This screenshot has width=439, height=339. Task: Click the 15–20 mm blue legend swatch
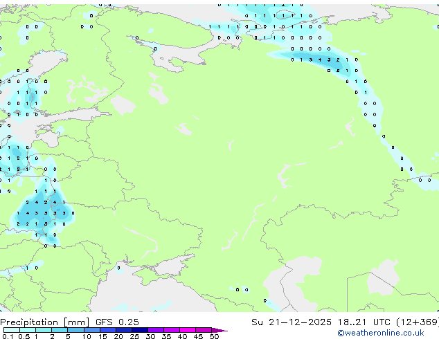tap(107, 330)
